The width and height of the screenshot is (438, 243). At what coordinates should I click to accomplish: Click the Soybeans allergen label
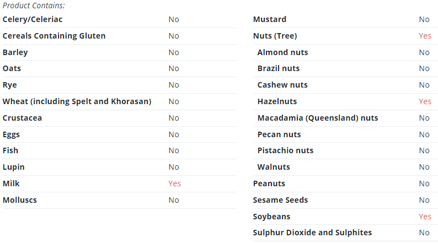[271, 217]
